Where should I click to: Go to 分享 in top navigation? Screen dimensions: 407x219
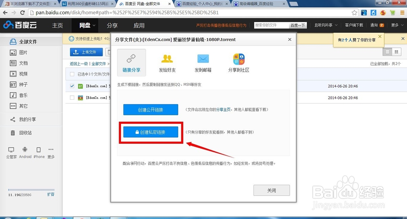coord(112,25)
